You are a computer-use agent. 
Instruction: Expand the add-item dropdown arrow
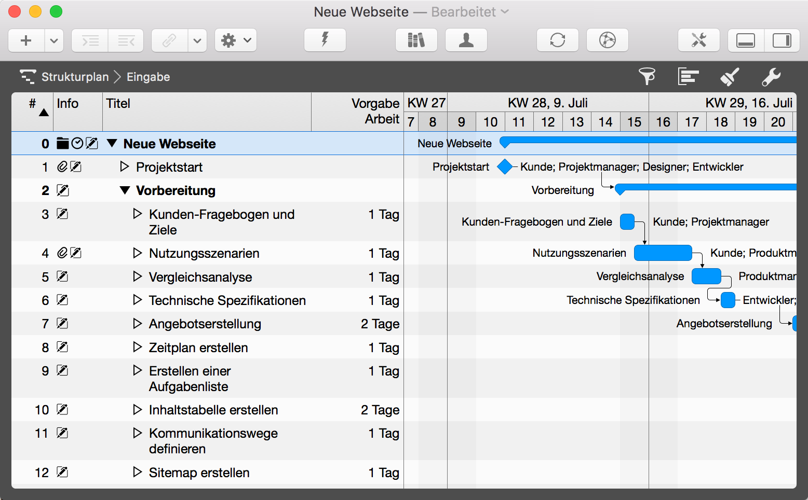(x=54, y=40)
